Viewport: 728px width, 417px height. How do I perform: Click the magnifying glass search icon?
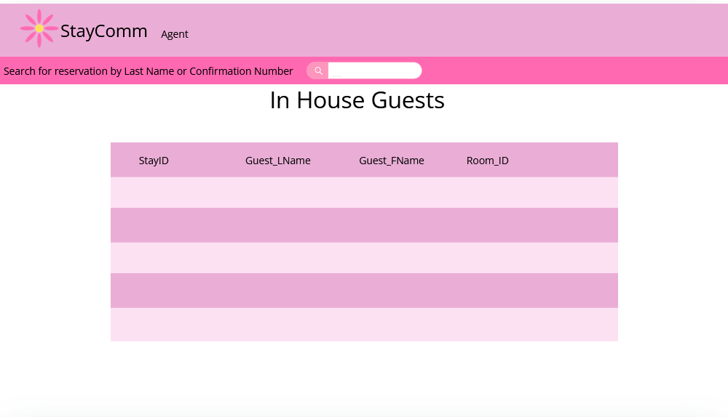coord(318,70)
